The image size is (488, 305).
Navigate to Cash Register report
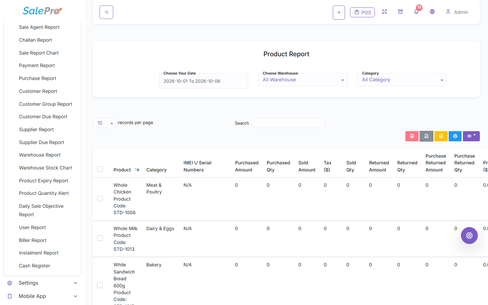(35, 266)
